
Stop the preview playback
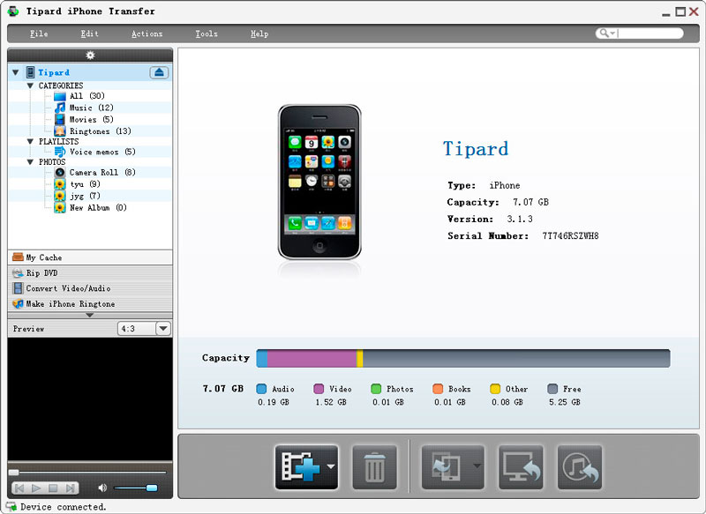[x=53, y=488]
